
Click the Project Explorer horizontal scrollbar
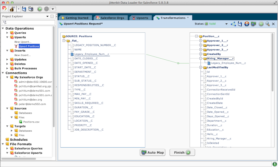(19, 159)
